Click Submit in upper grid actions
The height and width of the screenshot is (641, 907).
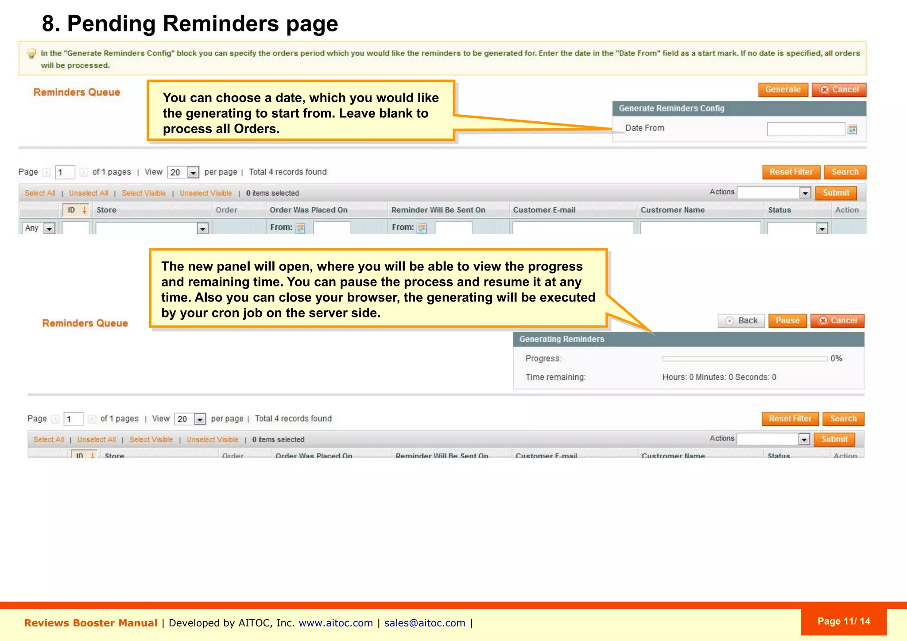[836, 193]
